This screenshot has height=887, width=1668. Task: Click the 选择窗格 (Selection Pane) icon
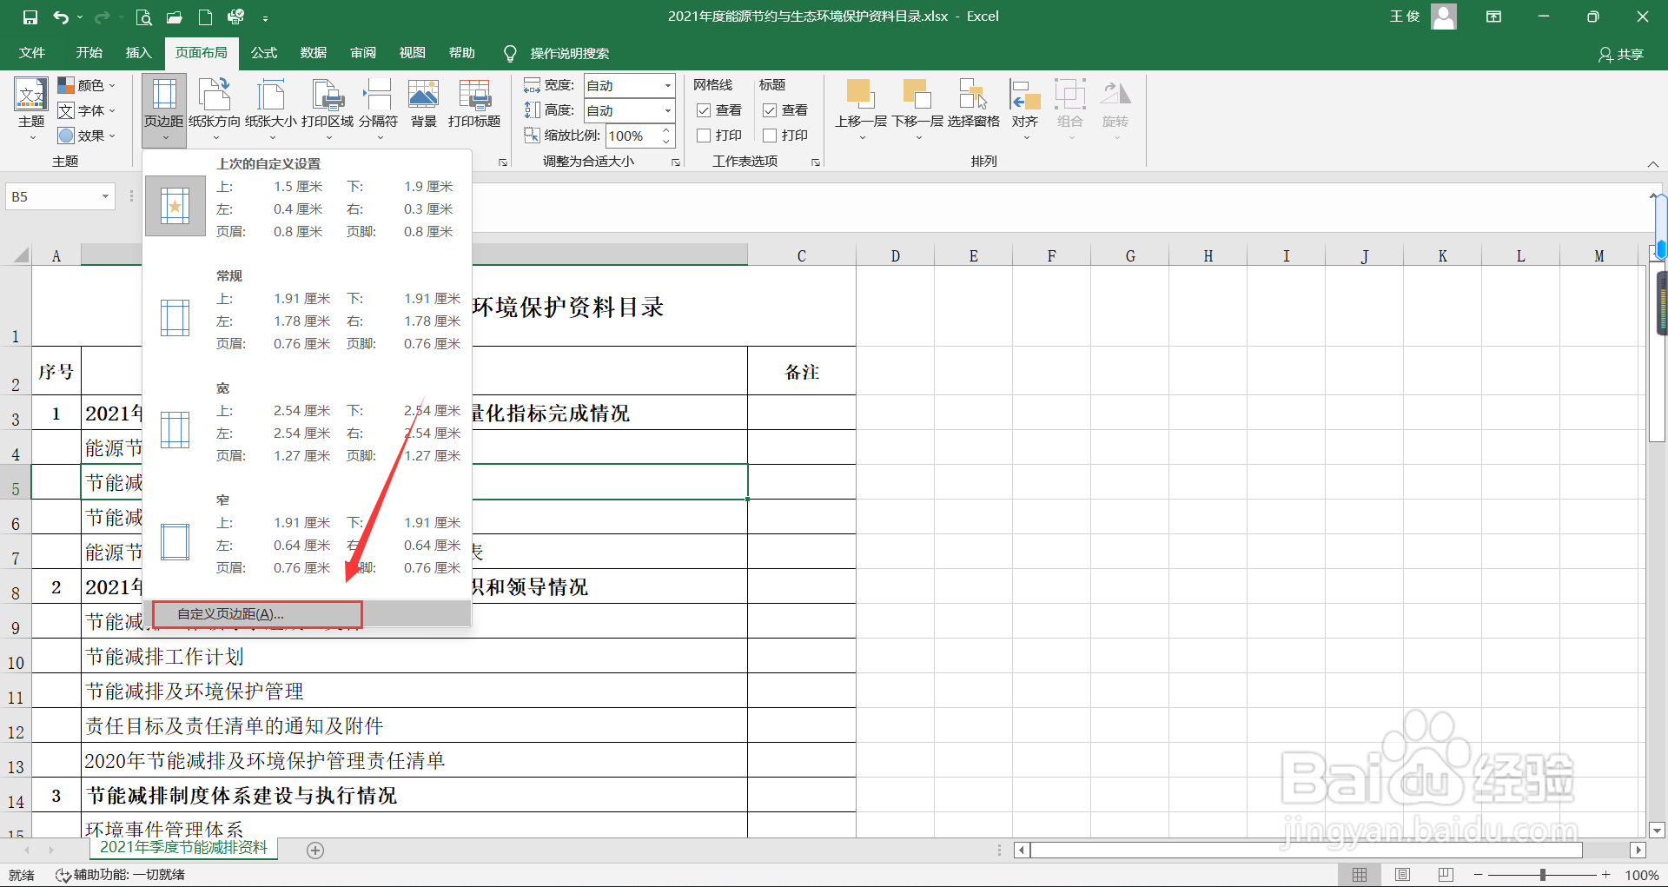pos(973,104)
